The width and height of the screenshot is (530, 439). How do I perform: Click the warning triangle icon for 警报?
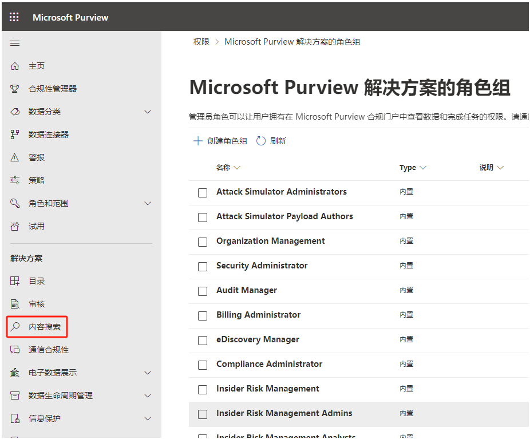pos(14,157)
